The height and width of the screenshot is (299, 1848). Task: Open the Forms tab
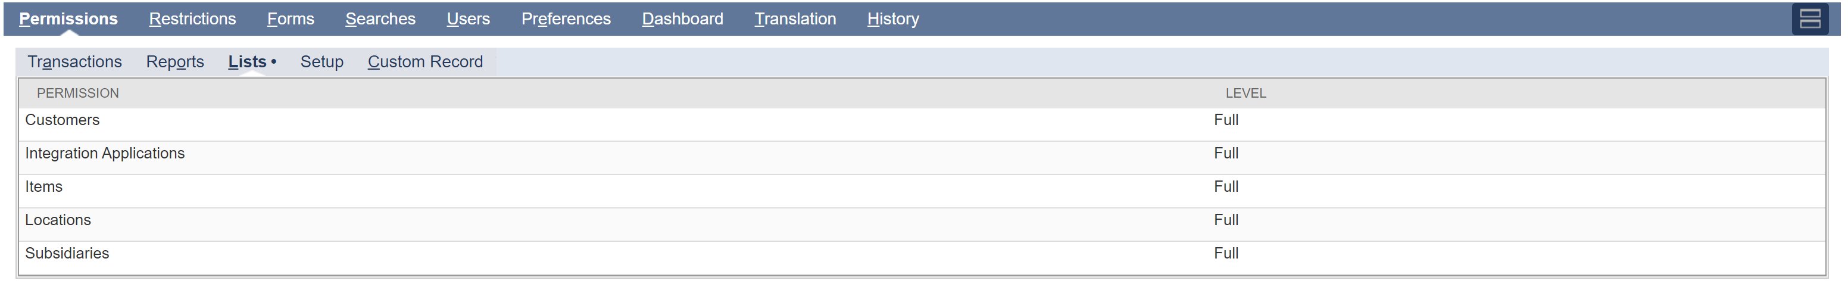[291, 18]
